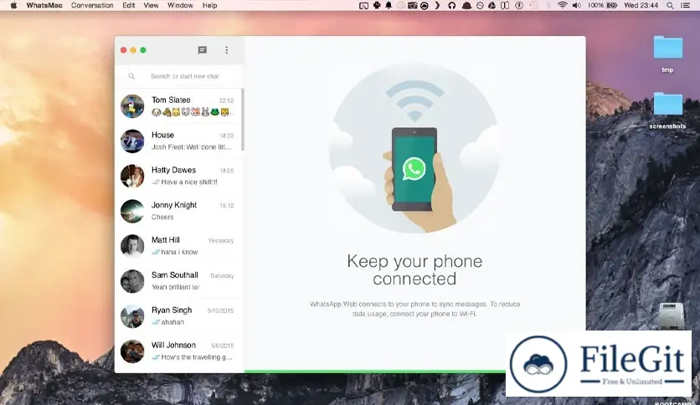Click the battery 100% indicator
This screenshot has height=405, width=700.
602,5
